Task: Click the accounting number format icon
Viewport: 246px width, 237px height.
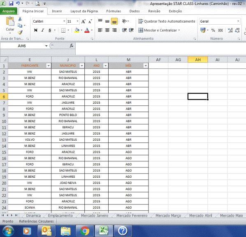Action: (x=203, y=30)
